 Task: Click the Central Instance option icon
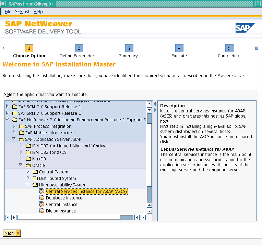pyautogui.click(x=42, y=204)
